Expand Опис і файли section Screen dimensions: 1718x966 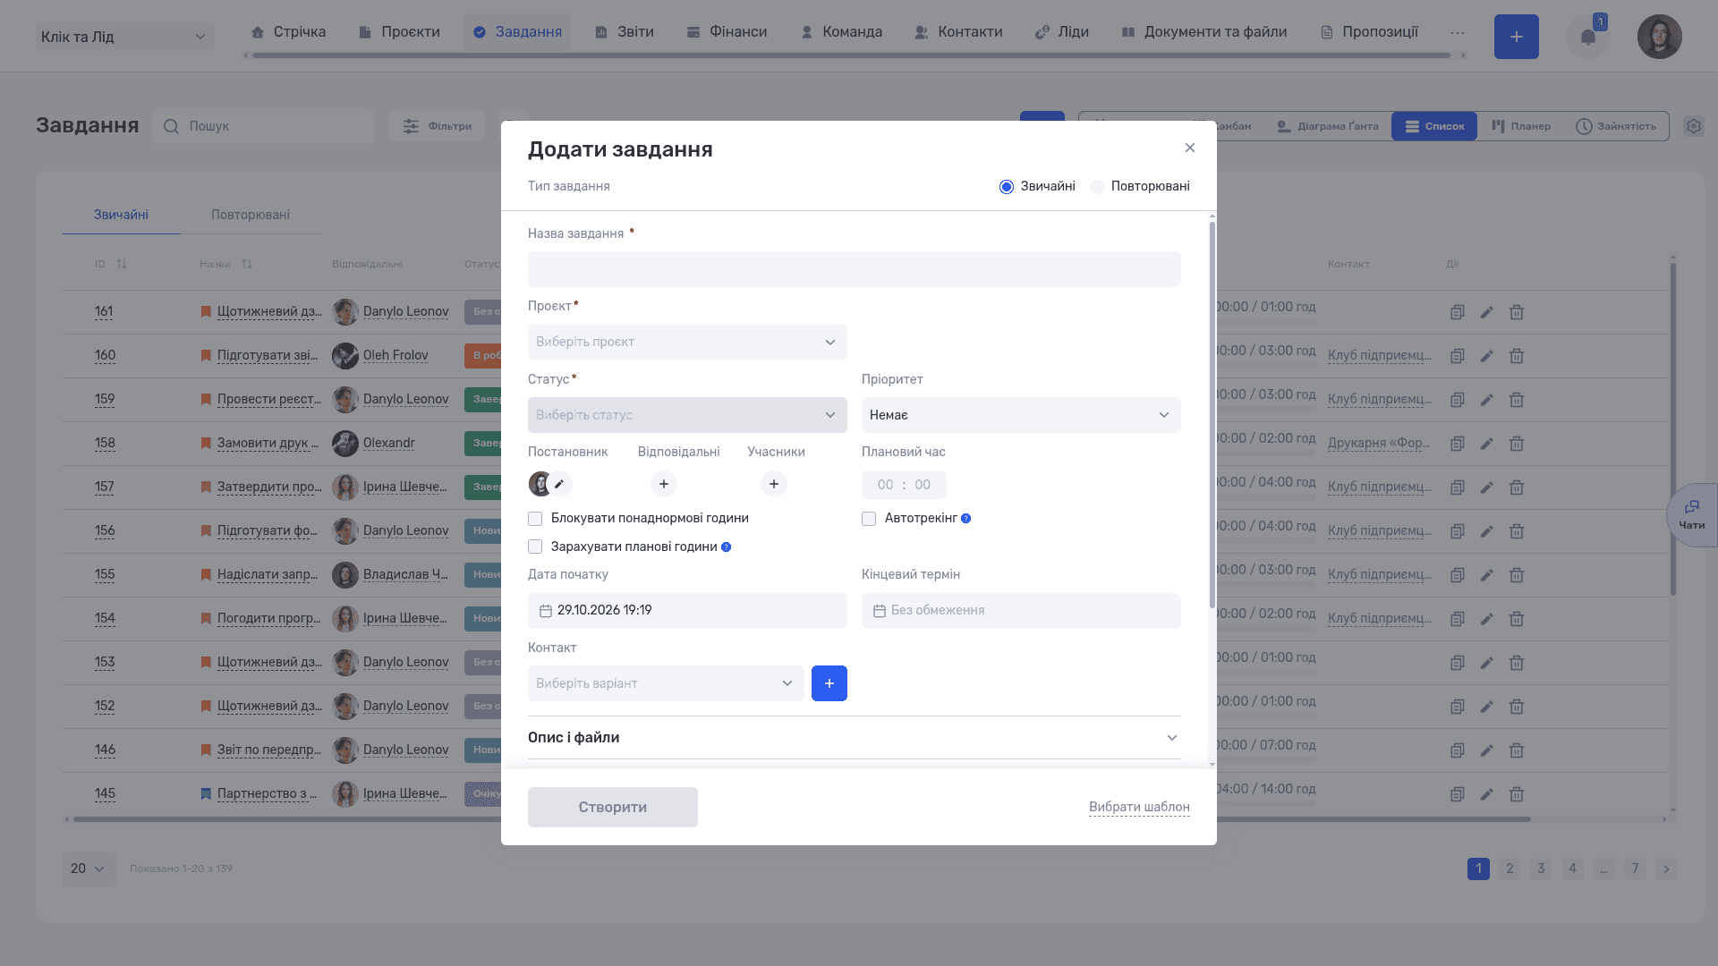854,738
